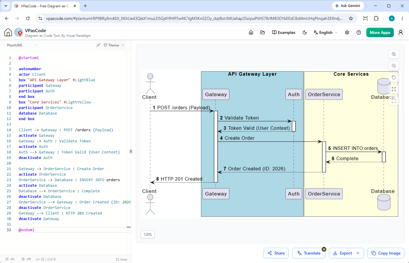This screenshot has width=409, height=263.
Task: Fit diagram to view with expand arrows
Action: tap(394, 89)
